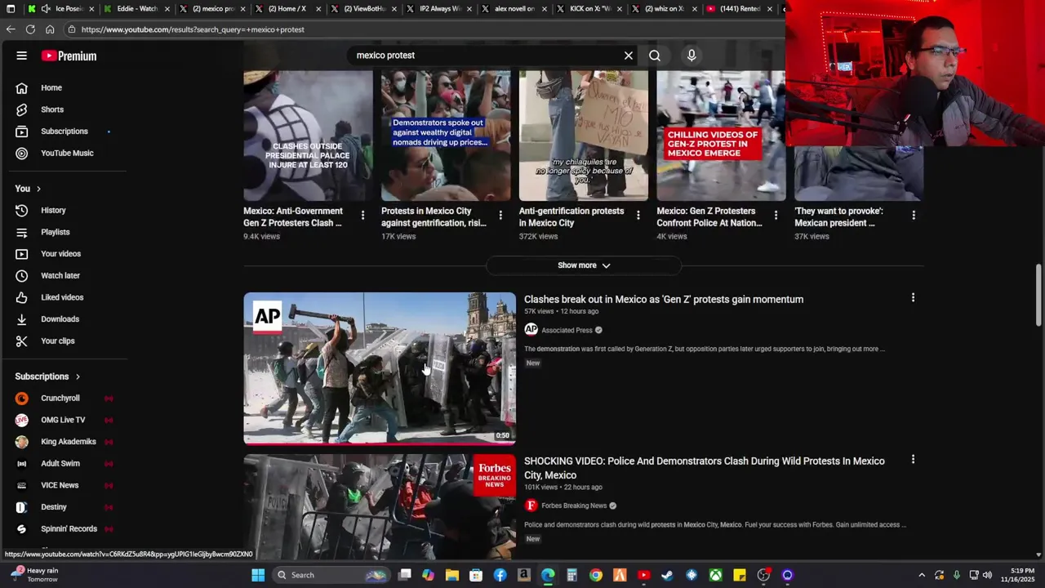1045x588 pixels.
Task: Open the Forbes Breaking News video thumbnail
Action: pos(380,506)
